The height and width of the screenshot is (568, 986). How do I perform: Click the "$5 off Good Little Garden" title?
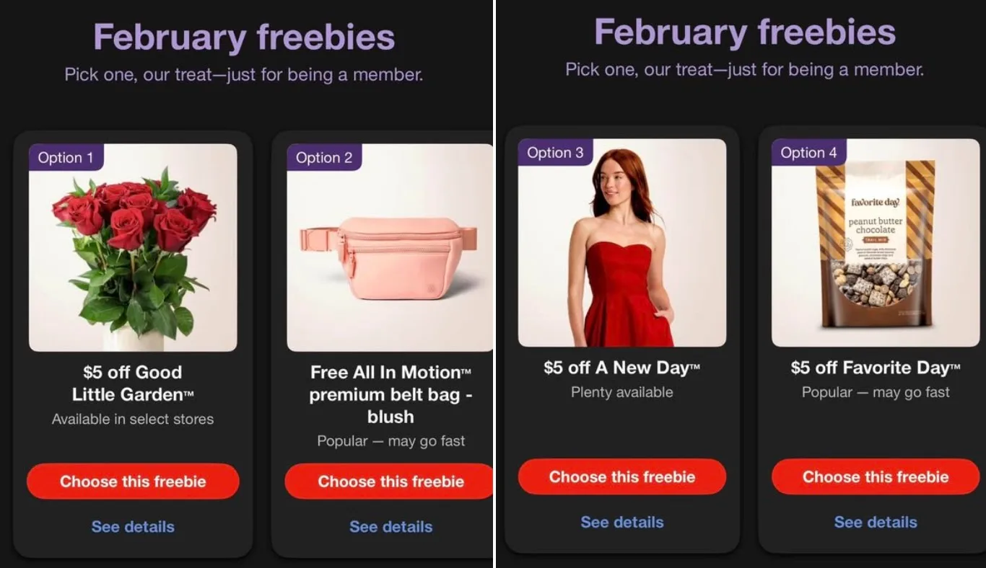tap(133, 383)
